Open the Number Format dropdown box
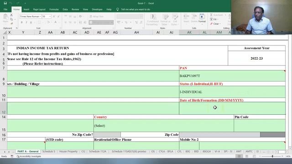The width and height of the screenshot is (292, 164). click(130, 16)
